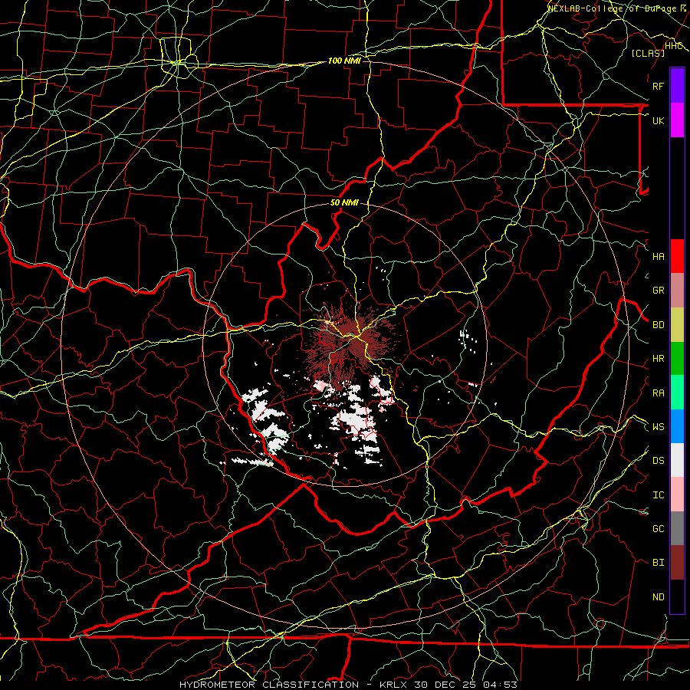
Task: Click the IC legend label
Action: click(x=659, y=495)
